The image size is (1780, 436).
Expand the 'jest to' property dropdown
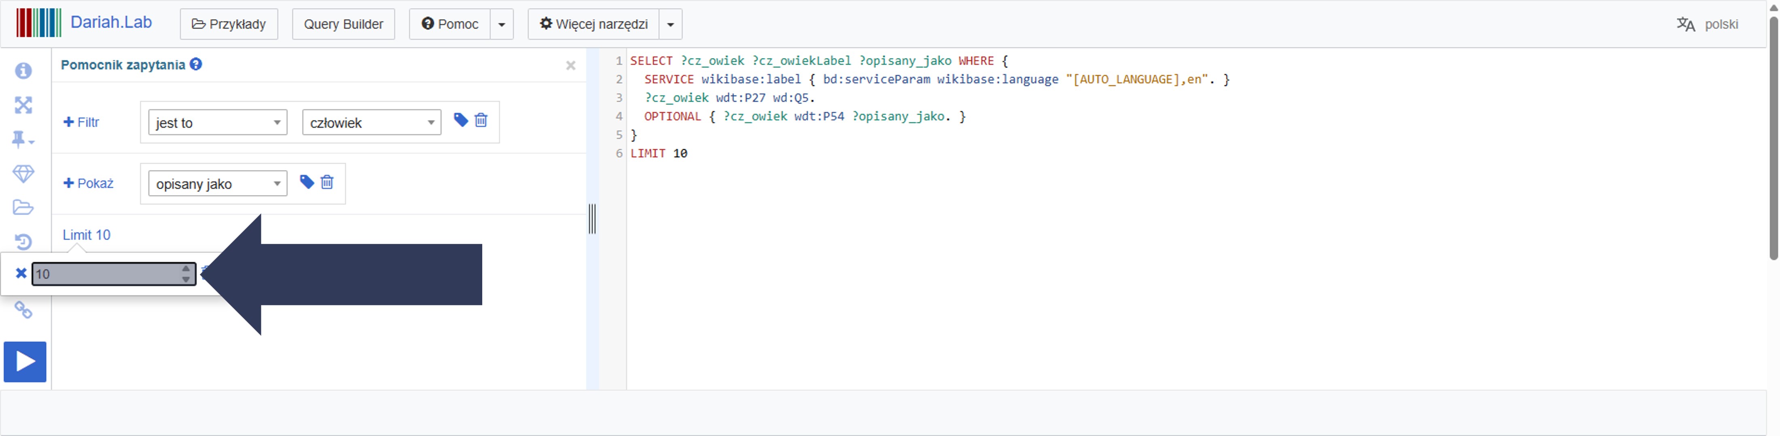[x=217, y=123]
